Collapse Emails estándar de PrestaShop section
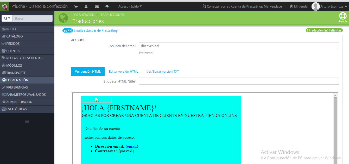The height and width of the screenshot is (164, 349). (96, 30)
